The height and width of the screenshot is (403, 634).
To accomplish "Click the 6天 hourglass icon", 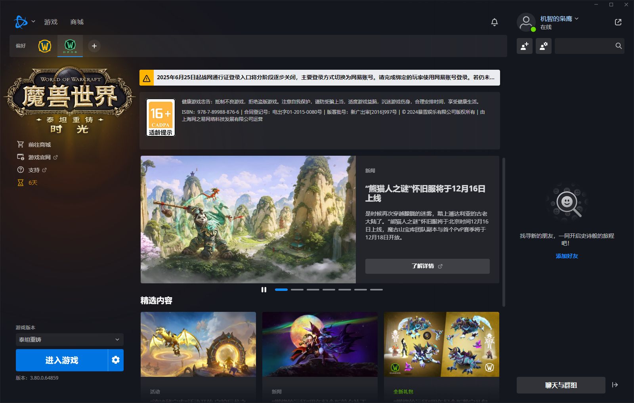I will [x=21, y=183].
